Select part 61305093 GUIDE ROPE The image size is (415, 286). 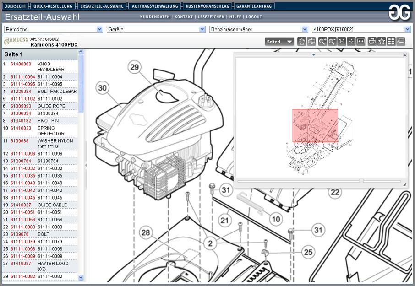point(40,106)
